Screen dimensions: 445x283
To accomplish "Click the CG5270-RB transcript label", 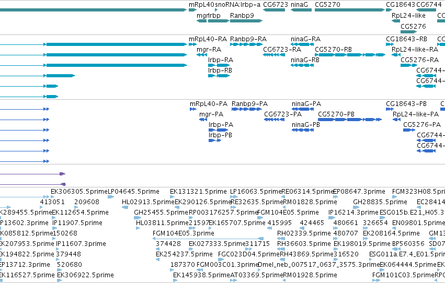I will [x=333, y=50].
